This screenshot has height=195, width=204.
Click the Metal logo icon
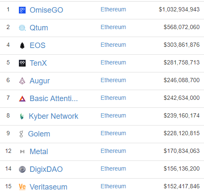tap(22, 152)
